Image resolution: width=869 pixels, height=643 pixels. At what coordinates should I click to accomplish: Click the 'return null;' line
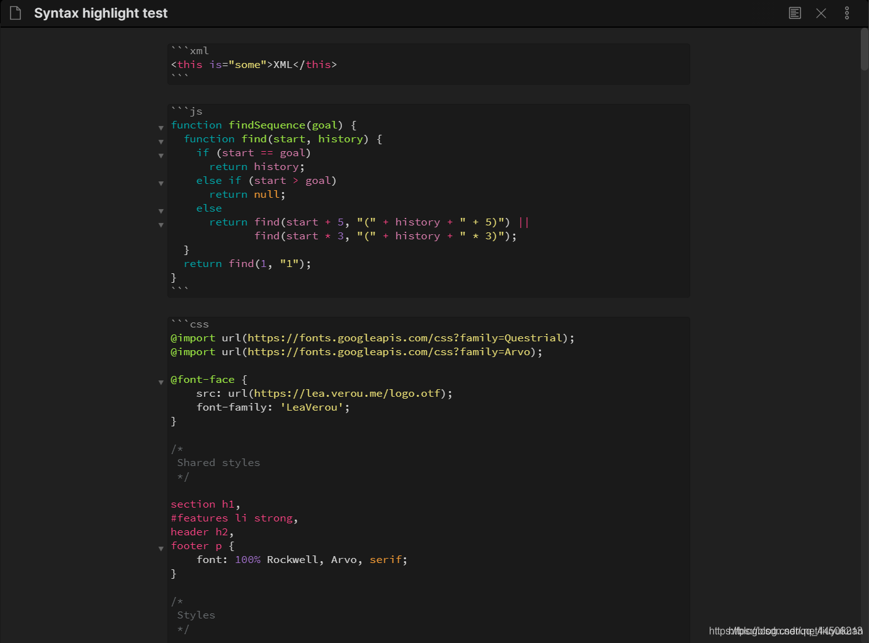(247, 195)
